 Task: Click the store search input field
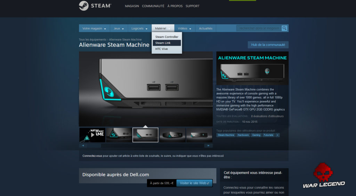(259, 28)
